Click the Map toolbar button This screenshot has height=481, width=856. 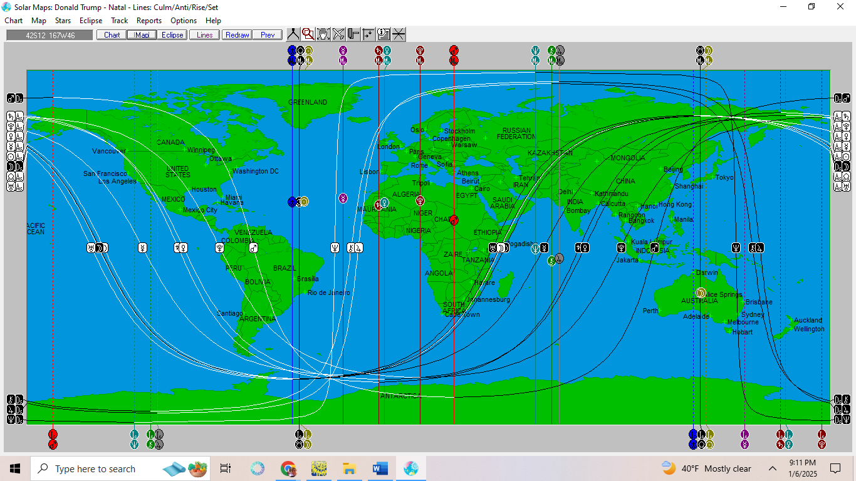coord(142,35)
